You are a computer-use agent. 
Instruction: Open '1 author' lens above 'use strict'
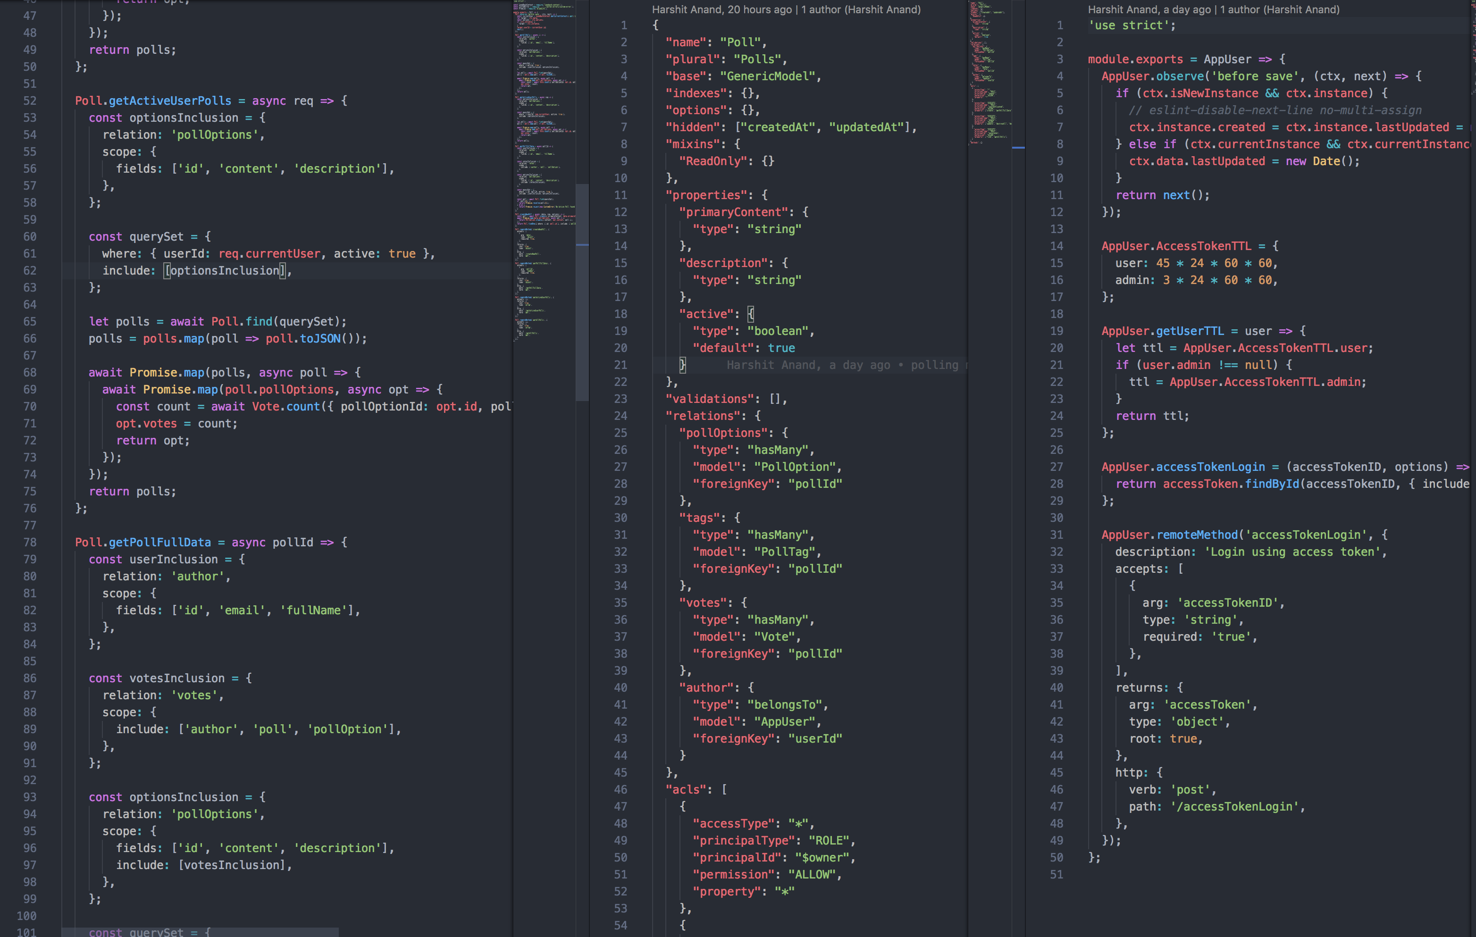pos(1279,9)
